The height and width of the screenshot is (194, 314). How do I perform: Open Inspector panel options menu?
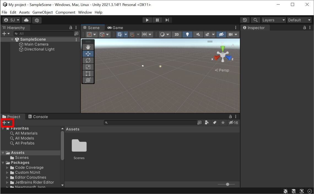[310, 27]
